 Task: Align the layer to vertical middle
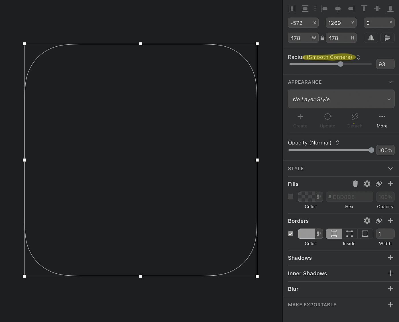[x=377, y=9]
